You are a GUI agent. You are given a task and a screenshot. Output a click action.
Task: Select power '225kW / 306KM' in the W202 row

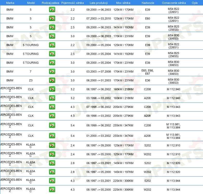(123, 190)
